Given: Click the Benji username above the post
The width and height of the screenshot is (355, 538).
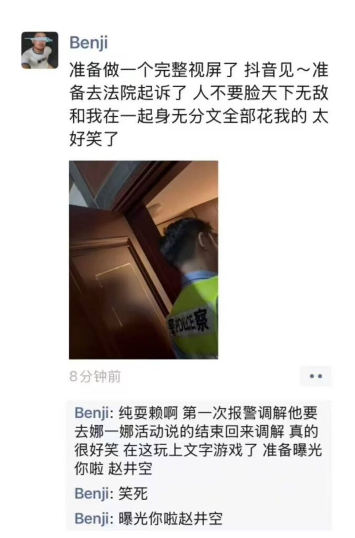Looking at the screenshot, I should tap(89, 43).
